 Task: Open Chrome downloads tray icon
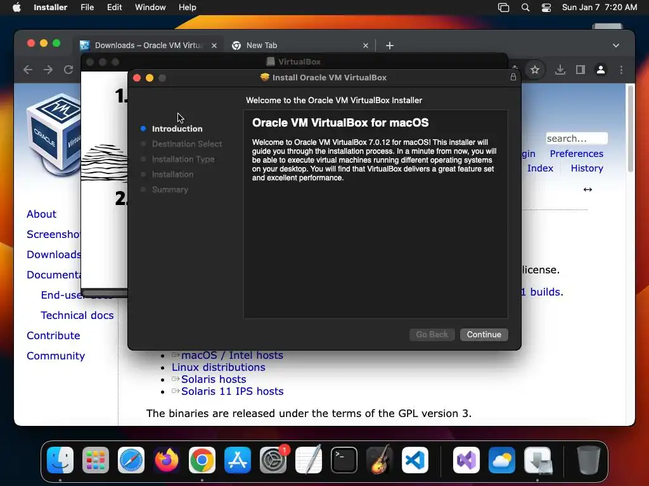[560, 70]
